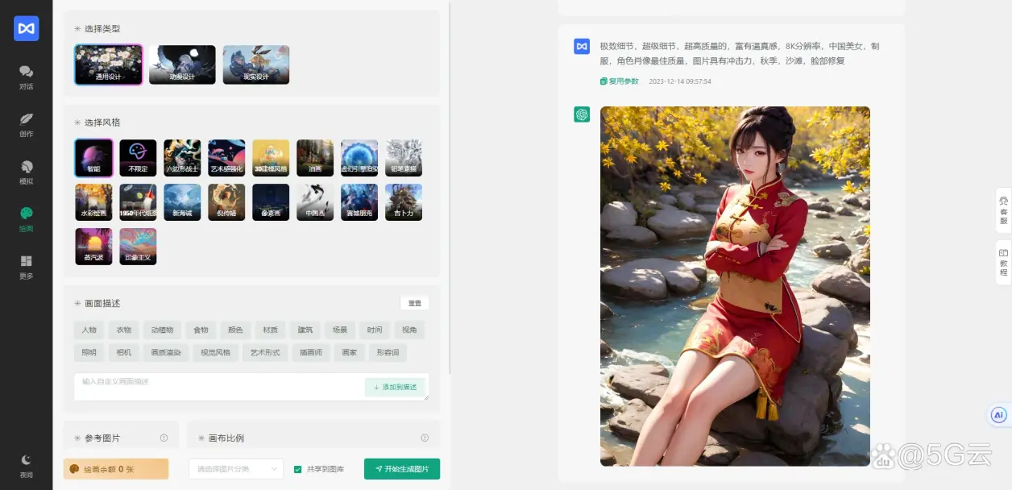1012x490 pixels.
Task: Select the 现实设计 type thumbnail
Action: click(x=256, y=64)
